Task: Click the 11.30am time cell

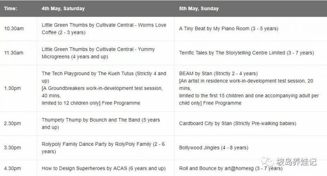Action: click(14, 53)
